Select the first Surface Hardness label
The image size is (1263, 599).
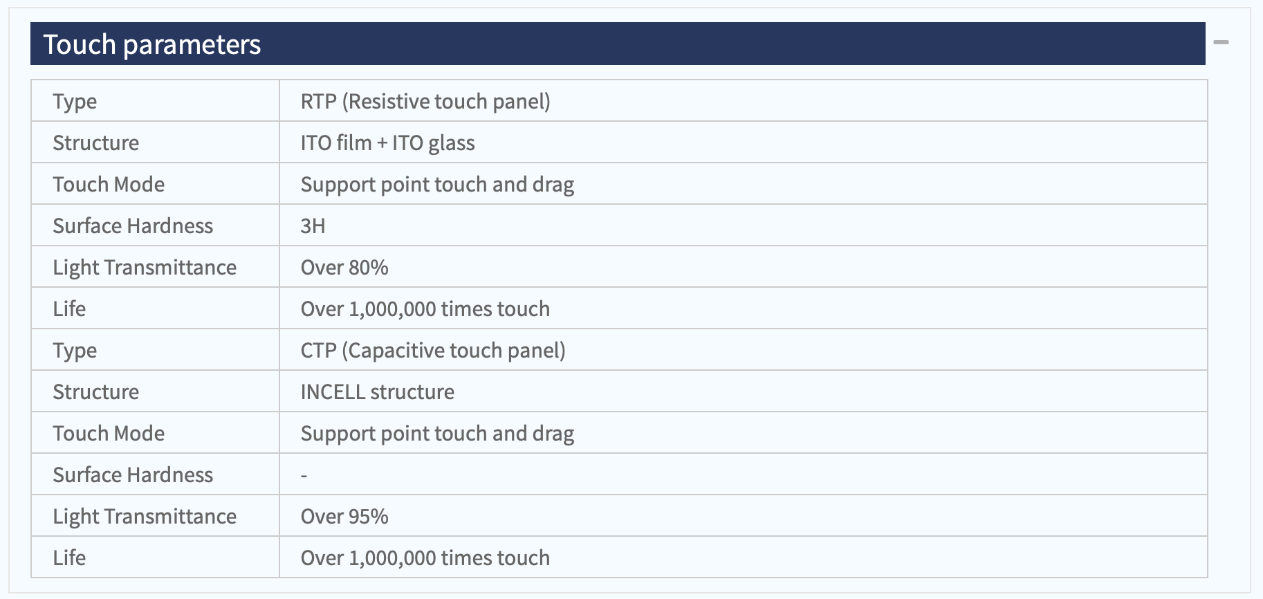click(x=133, y=226)
